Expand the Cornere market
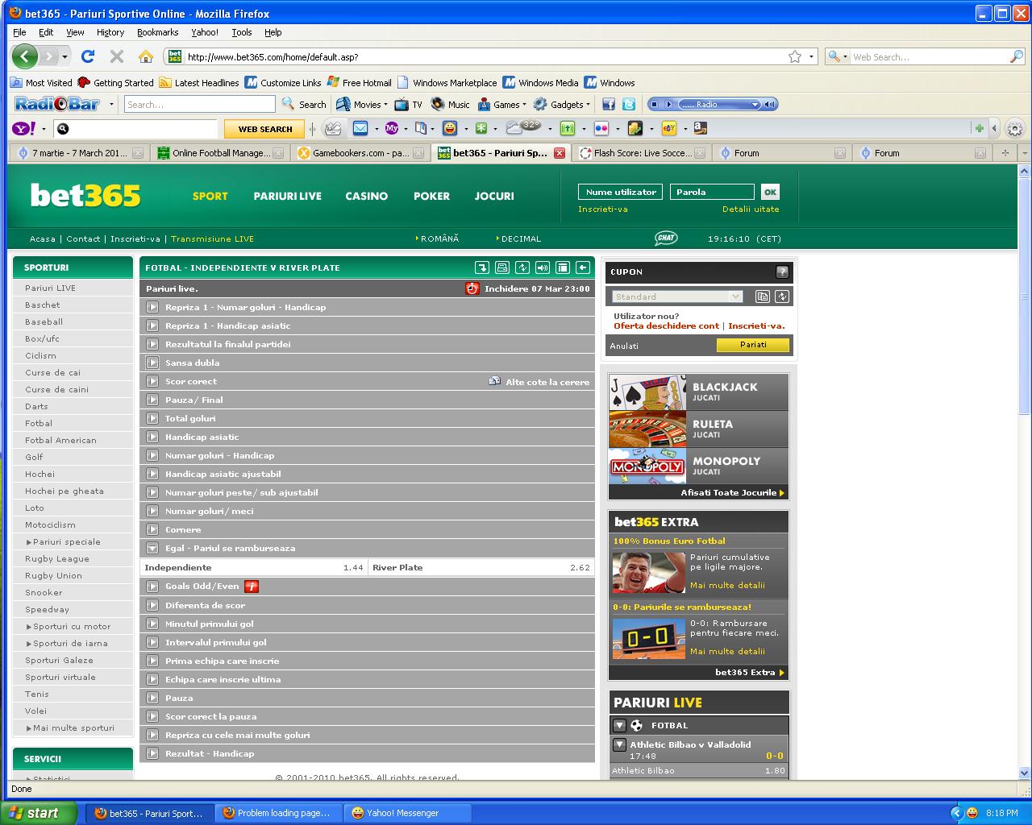The width and height of the screenshot is (1032, 825). pos(152,529)
